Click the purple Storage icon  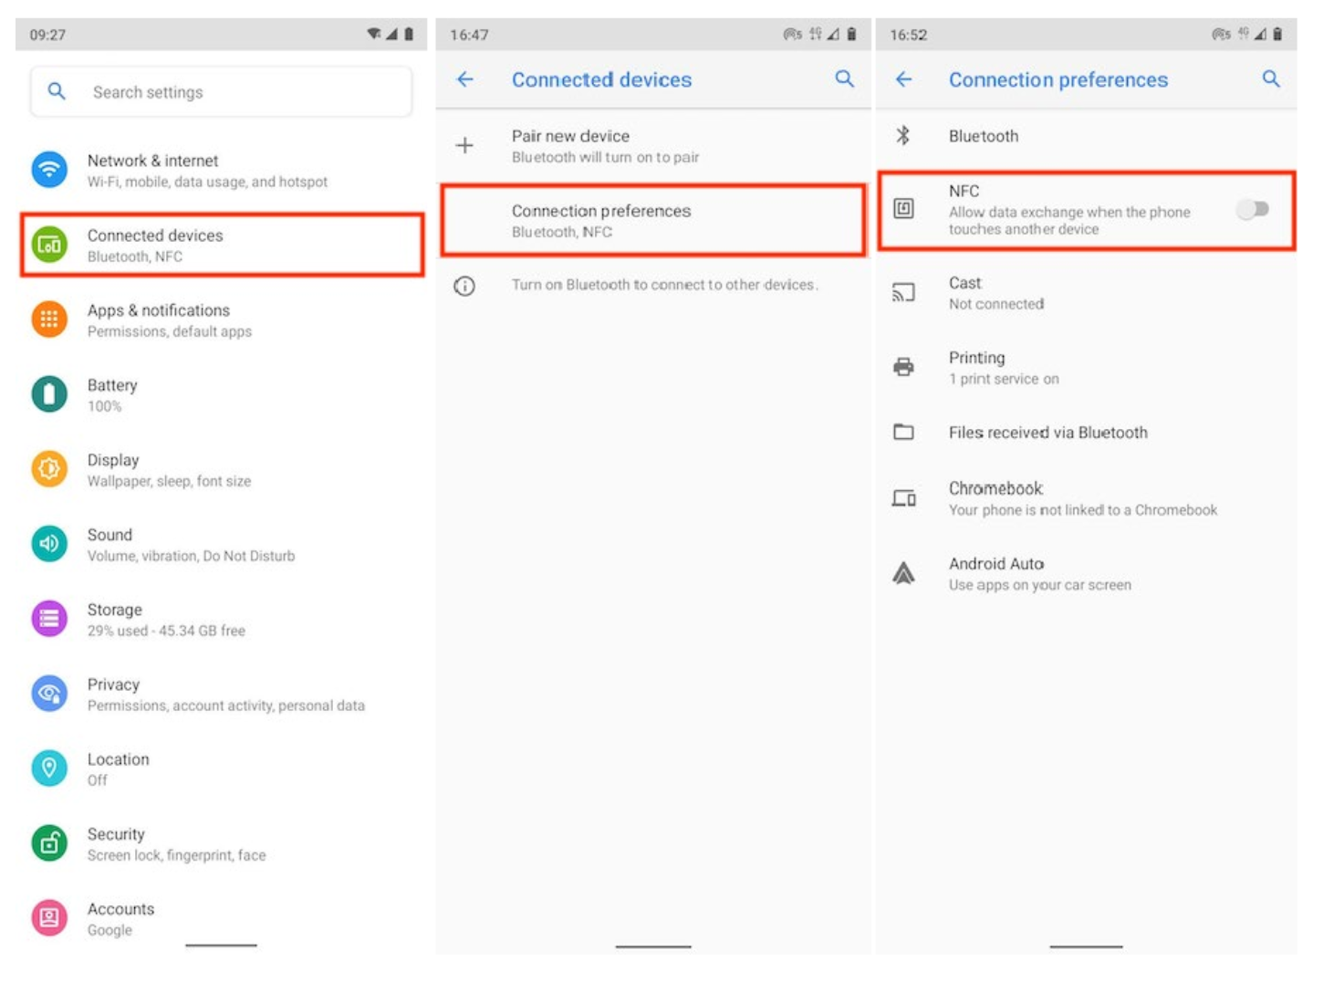(x=49, y=619)
